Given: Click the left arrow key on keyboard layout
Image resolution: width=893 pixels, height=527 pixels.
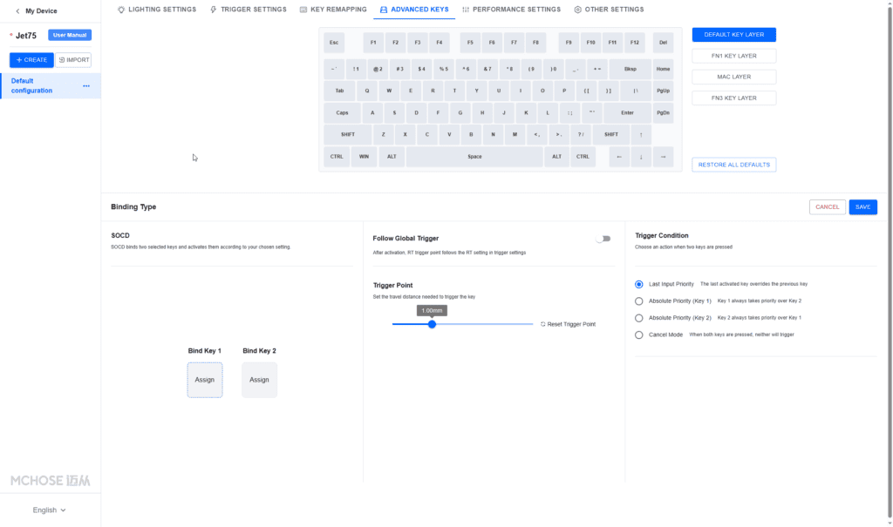Looking at the screenshot, I should [x=619, y=157].
